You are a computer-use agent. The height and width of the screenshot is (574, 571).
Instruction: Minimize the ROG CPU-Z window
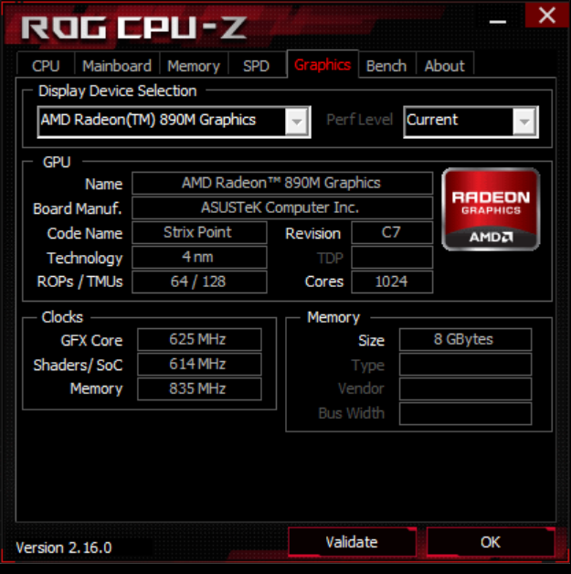(498, 22)
